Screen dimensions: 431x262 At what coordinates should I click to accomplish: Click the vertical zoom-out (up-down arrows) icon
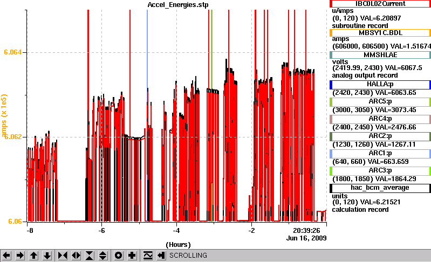pos(103,256)
